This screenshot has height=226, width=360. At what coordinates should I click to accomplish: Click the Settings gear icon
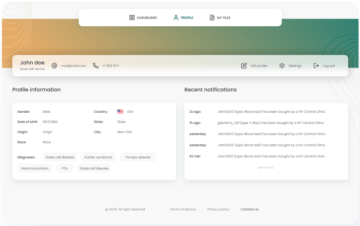pyautogui.click(x=282, y=66)
